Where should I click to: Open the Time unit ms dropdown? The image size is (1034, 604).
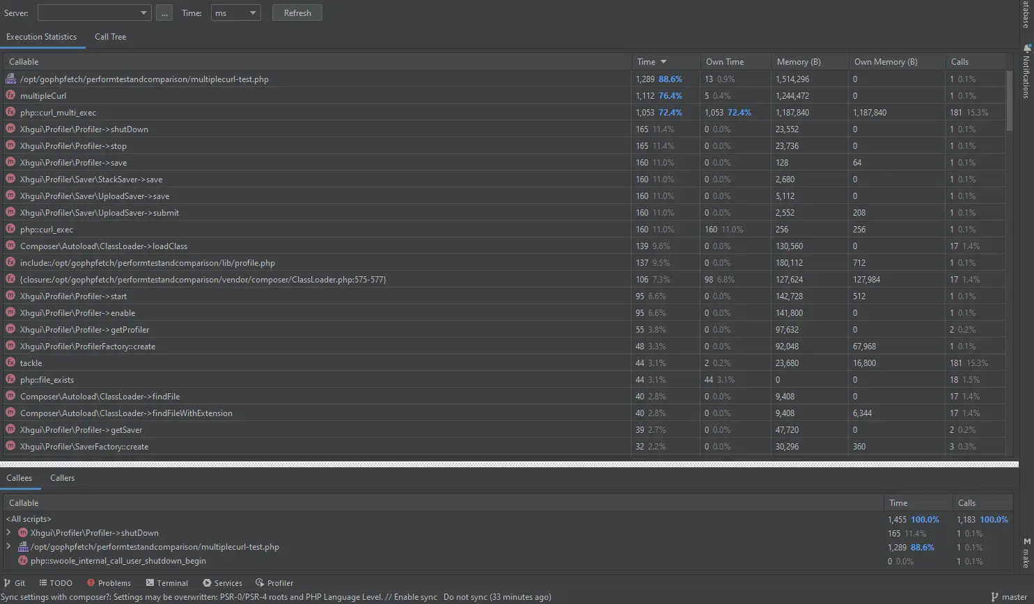235,13
